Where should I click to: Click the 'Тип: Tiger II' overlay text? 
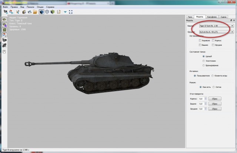click(x=16, y=20)
